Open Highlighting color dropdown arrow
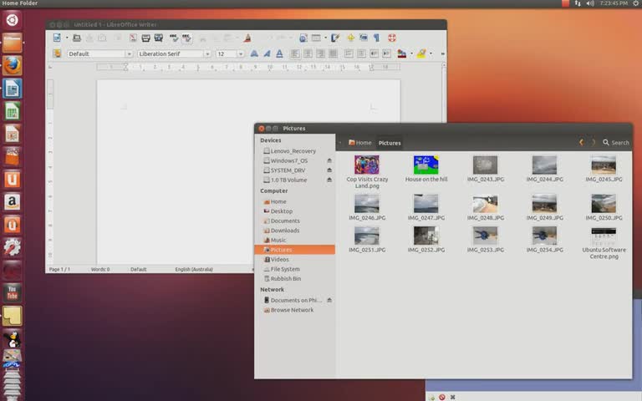The image size is (642, 401). [x=431, y=53]
